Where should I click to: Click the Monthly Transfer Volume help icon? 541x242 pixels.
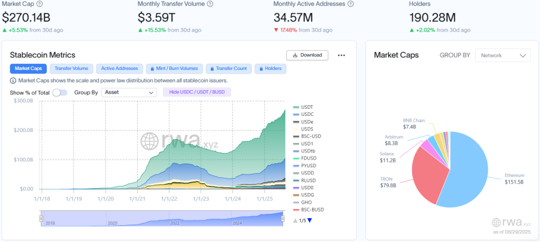tap(209, 4)
